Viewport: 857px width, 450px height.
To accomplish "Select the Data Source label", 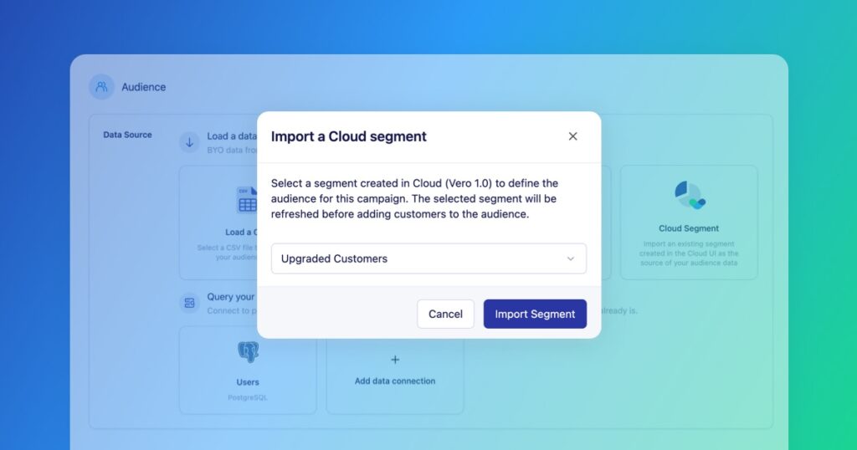I will (x=127, y=134).
